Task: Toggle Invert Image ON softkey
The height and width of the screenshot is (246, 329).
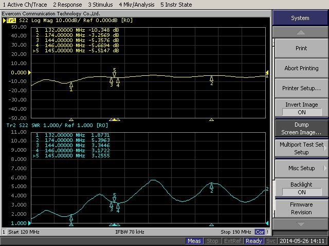Action: pos(301,108)
